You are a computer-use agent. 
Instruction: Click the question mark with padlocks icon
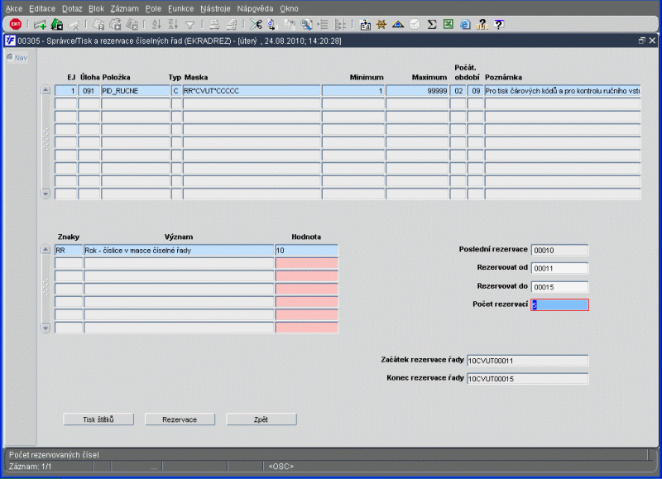tap(482, 25)
